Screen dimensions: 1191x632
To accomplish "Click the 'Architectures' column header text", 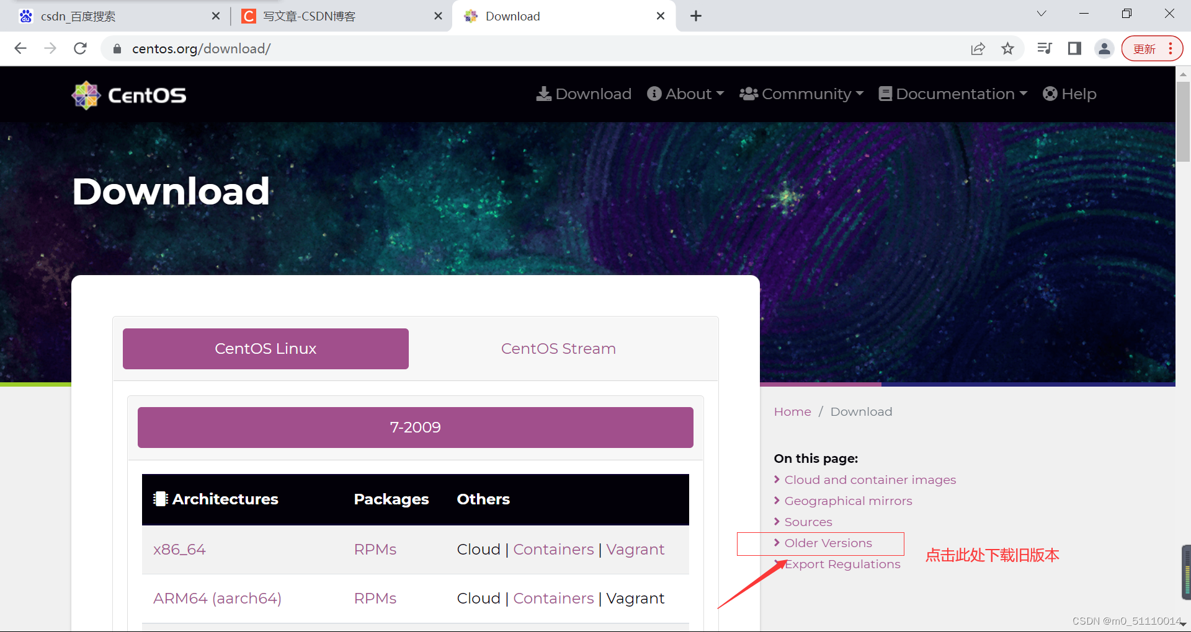I will (x=225, y=499).
